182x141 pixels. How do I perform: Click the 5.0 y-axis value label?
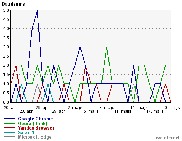point(6,10)
